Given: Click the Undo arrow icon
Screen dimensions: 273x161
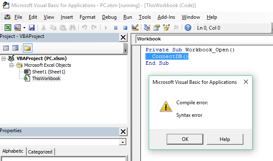Looking at the screenshot, I should (x=85, y=28).
